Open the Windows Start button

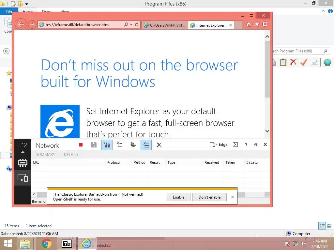pos(8,243)
